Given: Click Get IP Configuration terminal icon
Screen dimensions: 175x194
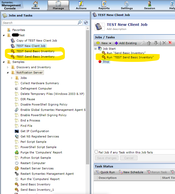Looking at the screenshot, I should pos(16,131).
